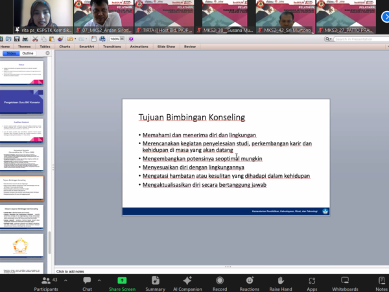Image resolution: width=389 pixels, height=292 pixels.
Task: Click the Search in Presentation field
Action: 360,39
